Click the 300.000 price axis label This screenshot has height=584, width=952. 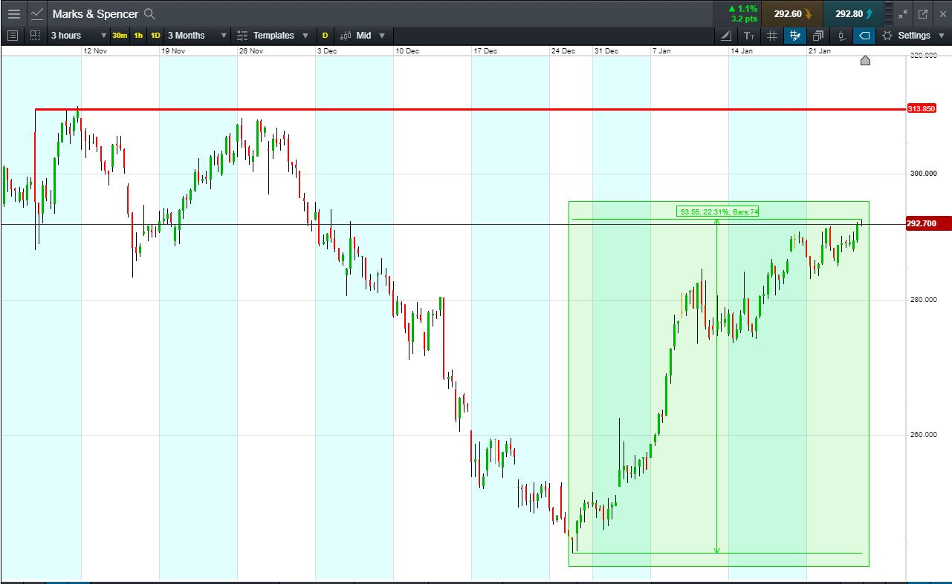[x=924, y=174]
